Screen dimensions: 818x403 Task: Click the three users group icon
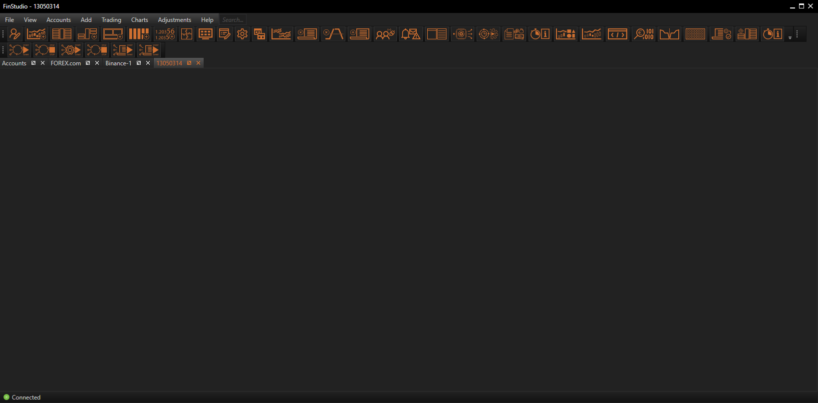[x=385, y=34]
